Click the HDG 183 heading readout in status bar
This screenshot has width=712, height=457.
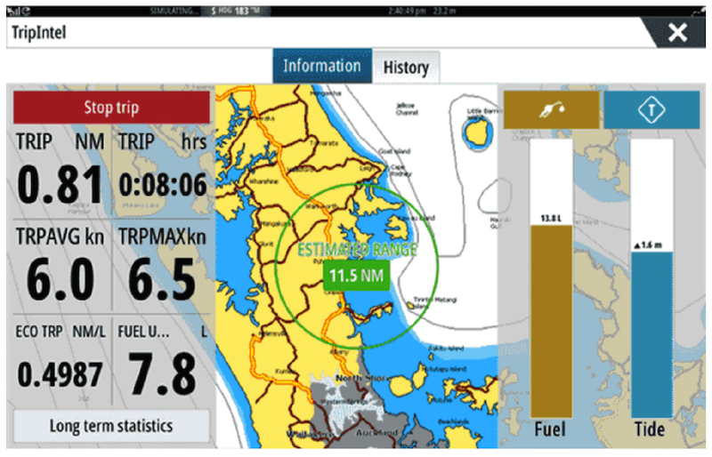236,11
